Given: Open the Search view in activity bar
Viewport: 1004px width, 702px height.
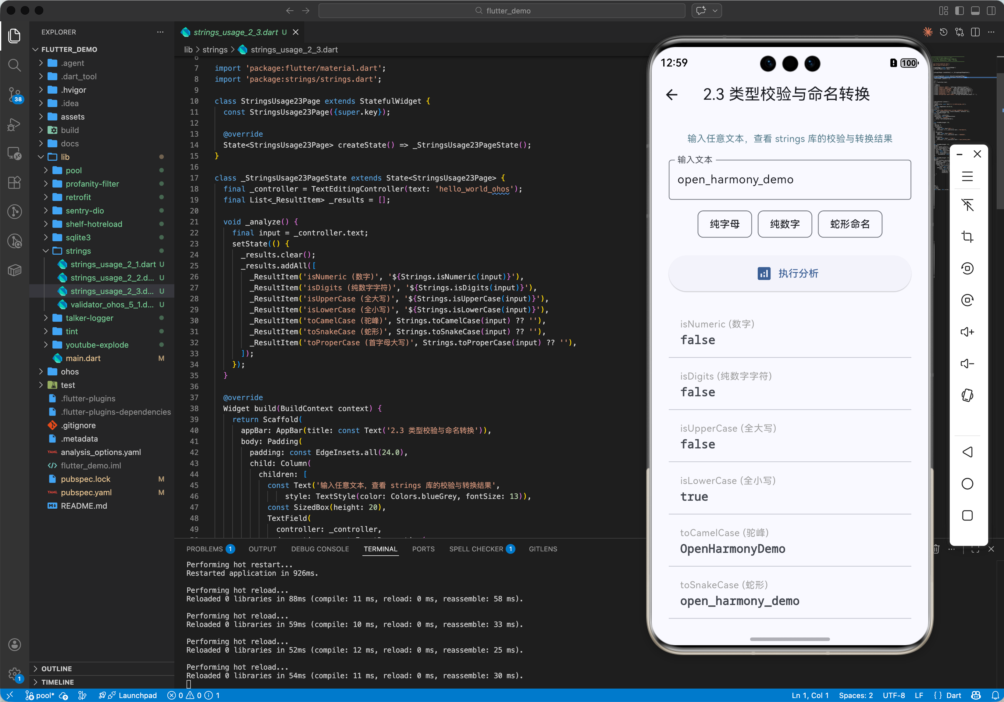Looking at the screenshot, I should [x=14, y=65].
